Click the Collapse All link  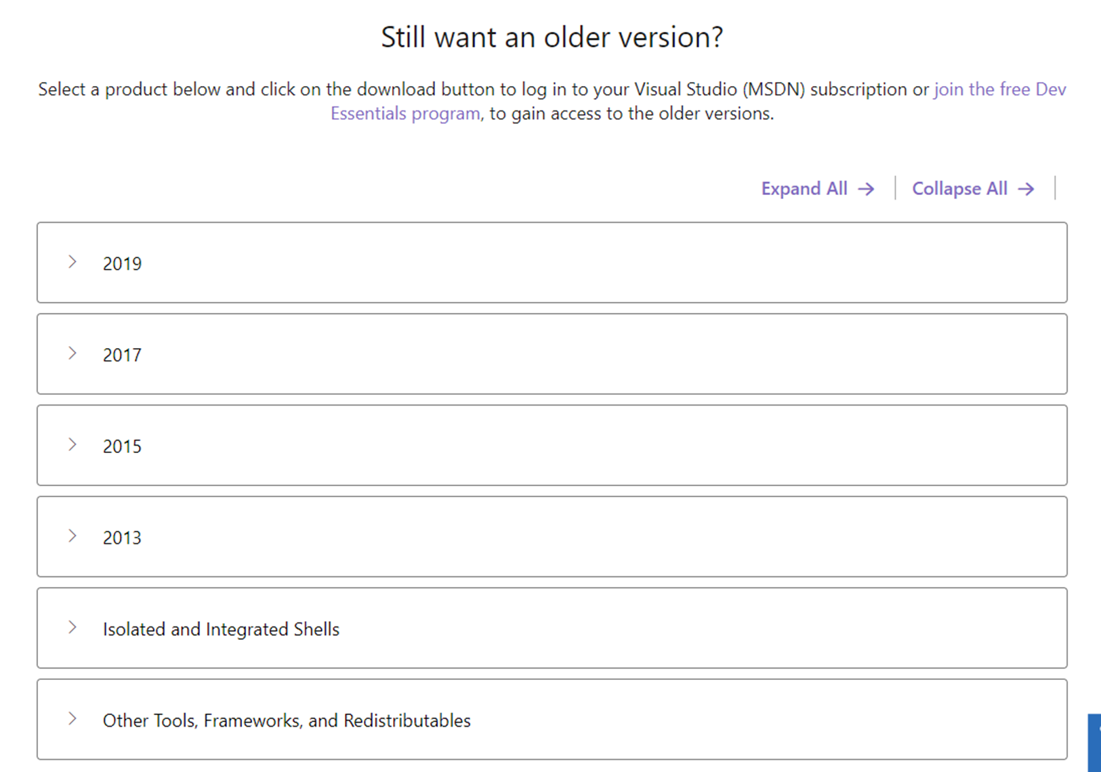973,188
